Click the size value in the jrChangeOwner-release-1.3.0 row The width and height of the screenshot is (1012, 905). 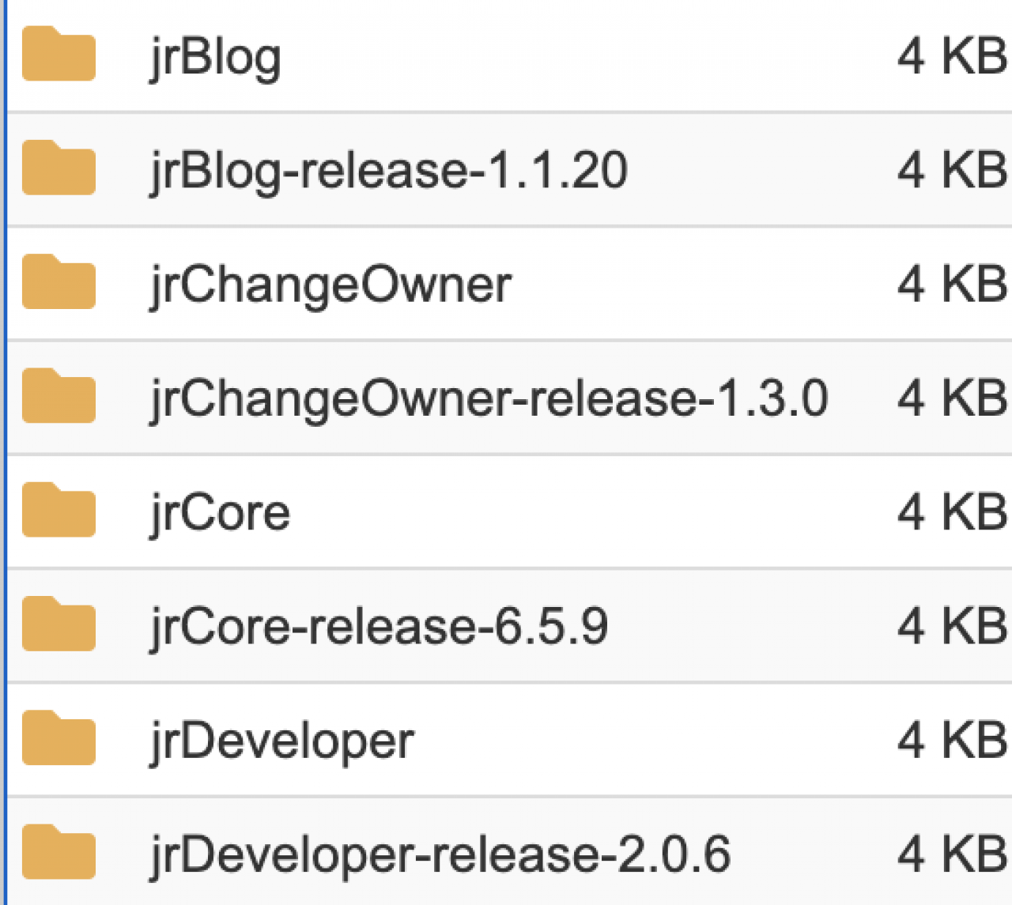point(952,398)
